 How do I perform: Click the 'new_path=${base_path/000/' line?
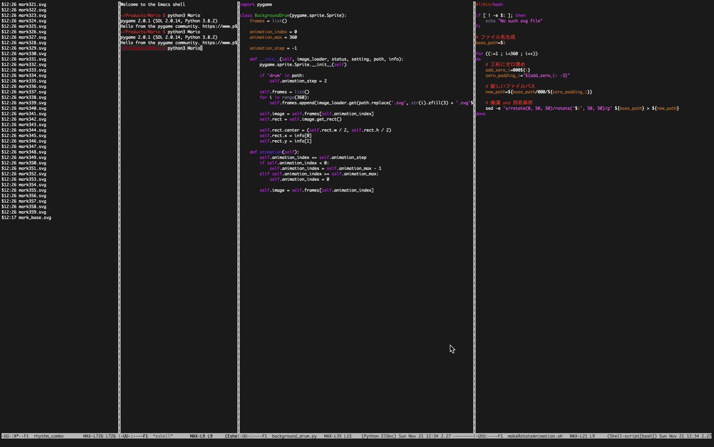pos(538,92)
